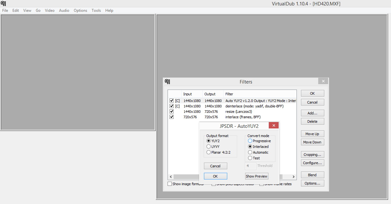Click the Delete filter button

312,121
